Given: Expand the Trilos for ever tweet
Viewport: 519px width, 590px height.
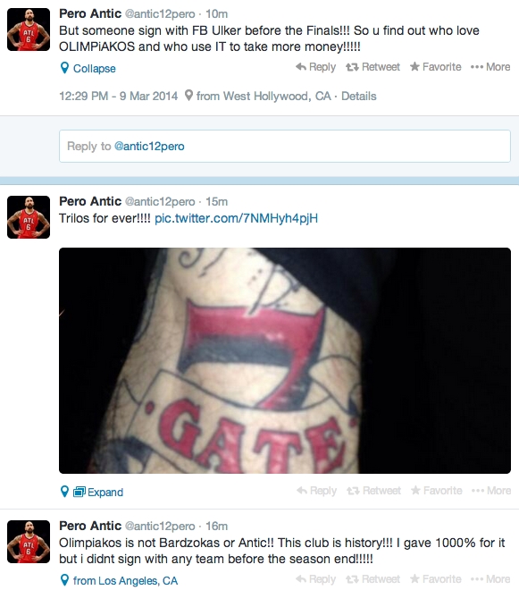Looking at the screenshot, I should point(105,493).
